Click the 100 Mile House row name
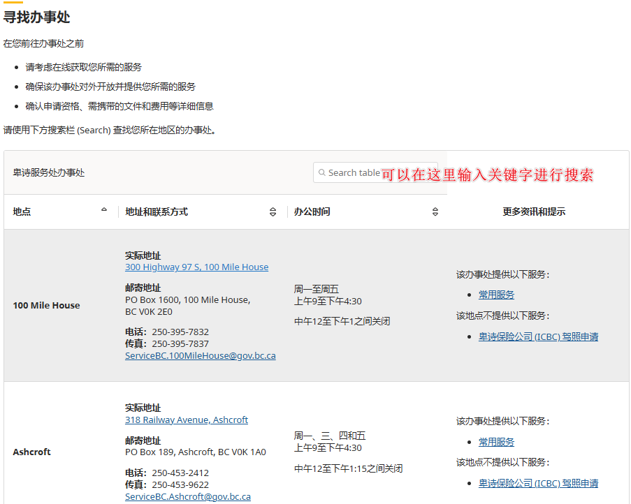 [x=46, y=305]
